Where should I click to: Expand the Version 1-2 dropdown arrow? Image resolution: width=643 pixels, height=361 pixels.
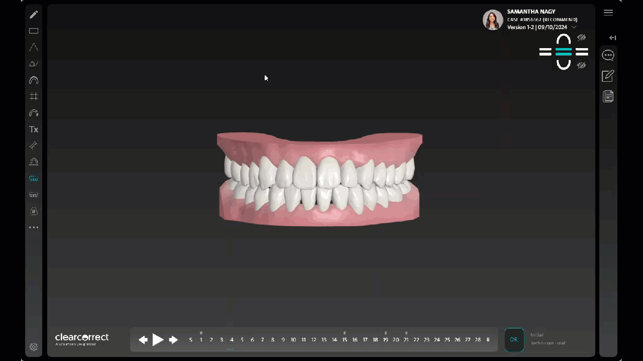tap(574, 27)
